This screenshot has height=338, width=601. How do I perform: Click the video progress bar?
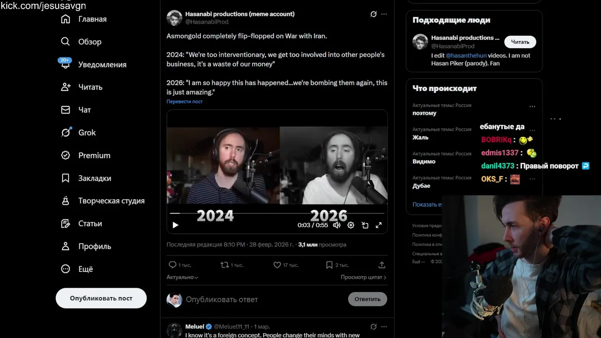coord(277,213)
